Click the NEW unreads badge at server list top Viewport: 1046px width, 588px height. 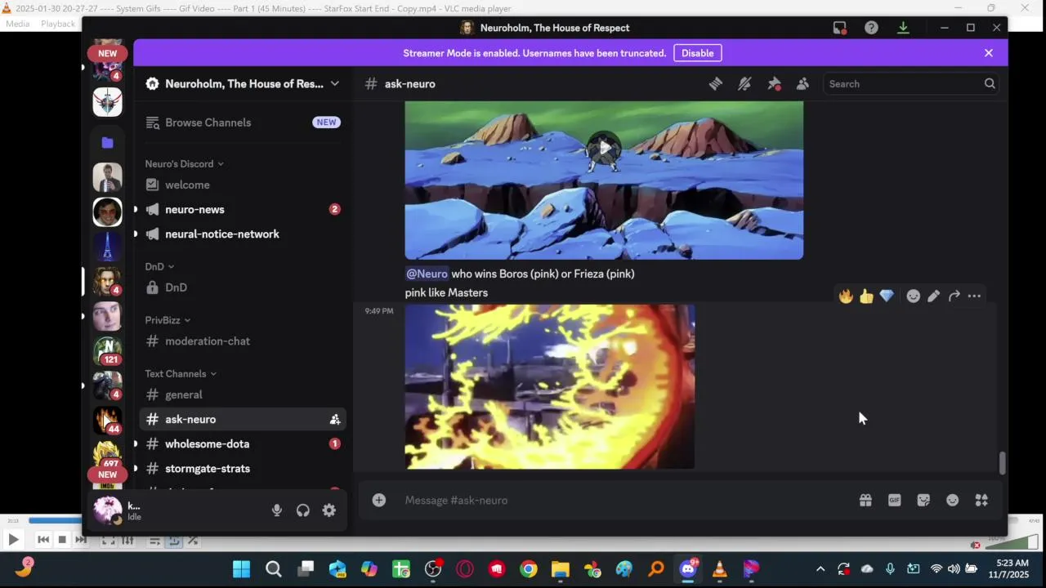107,53
